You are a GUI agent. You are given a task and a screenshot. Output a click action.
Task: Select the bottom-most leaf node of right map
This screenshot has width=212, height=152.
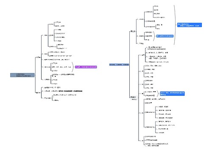pos(156,145)
